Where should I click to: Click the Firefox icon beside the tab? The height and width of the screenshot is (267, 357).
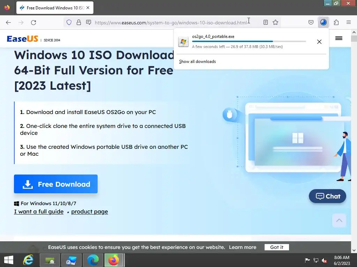[x=7, y=8]
